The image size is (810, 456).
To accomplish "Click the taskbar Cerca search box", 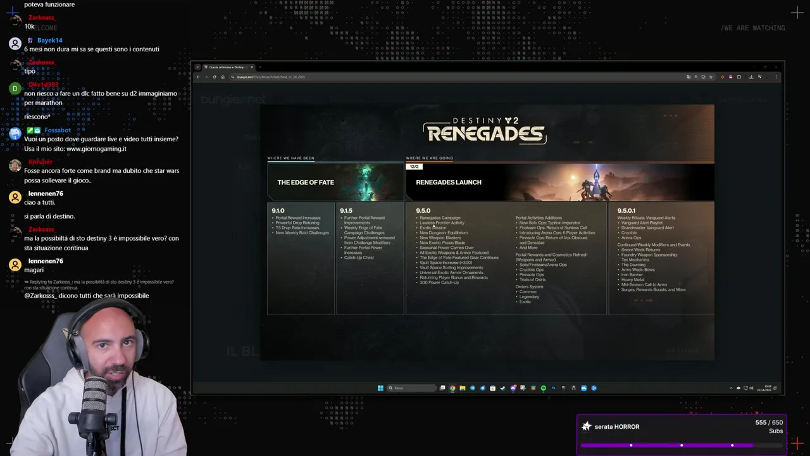I will tap(411, 388).
